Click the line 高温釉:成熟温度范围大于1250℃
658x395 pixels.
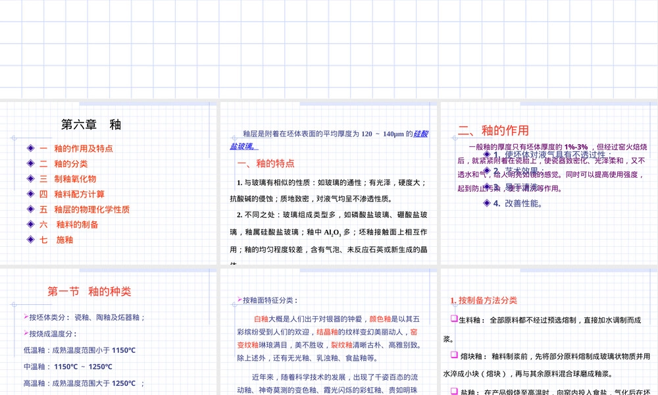84,383
